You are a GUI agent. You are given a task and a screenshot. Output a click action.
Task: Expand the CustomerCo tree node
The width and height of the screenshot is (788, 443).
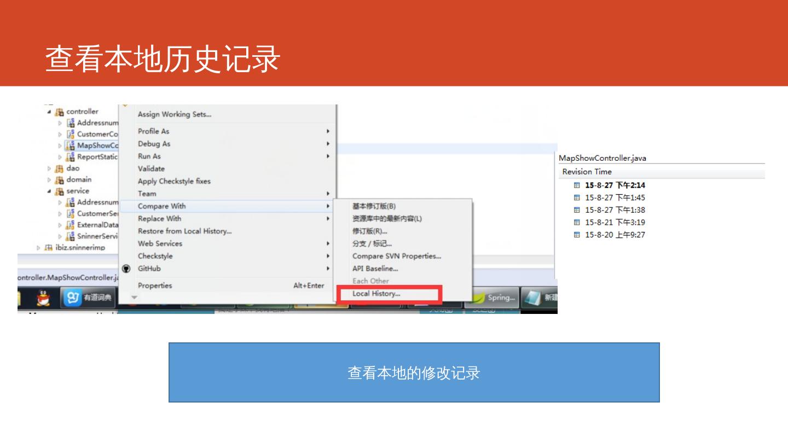pos(61,135)
